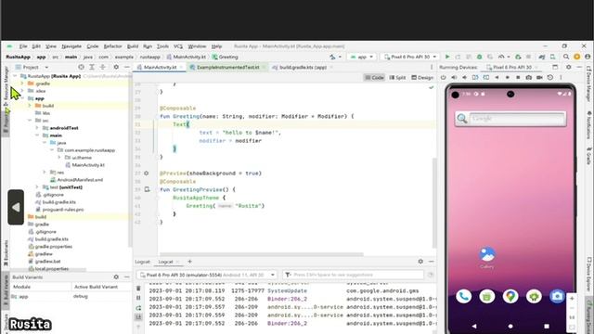Collapse all in Project panel
The width and height of the screenshot is (594, 334).
[x=102, y=67]
